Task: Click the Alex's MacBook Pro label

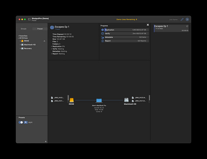Action: [x=99, y=105]
